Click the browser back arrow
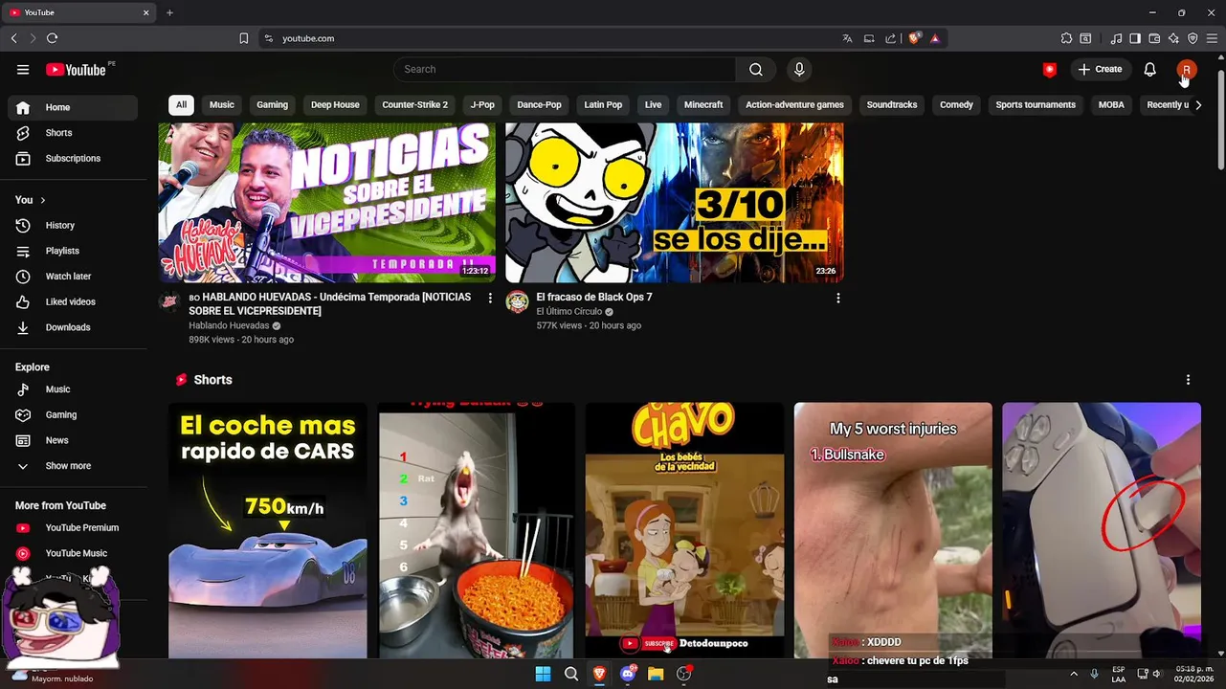 tap(13, 38)
